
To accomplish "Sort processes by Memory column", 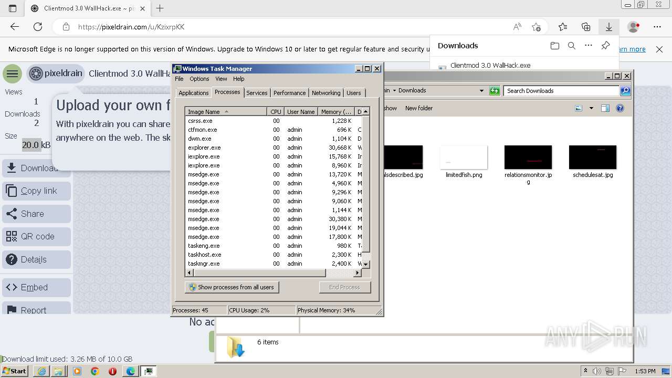I will click(336, 112).
